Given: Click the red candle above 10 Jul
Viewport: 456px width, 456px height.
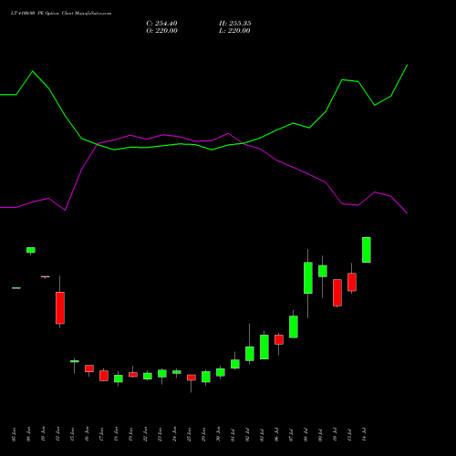Looking at the screenshot, I should tap(337, 293).
